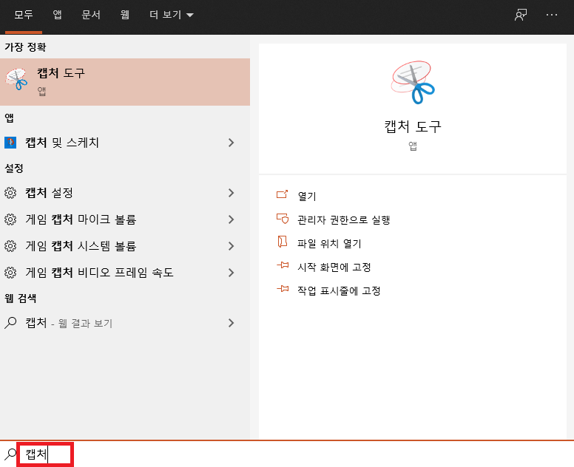Select the 캡처 및 스케치 result text
This screenshot has height=467, width=574.
click(x=62, y=143)
